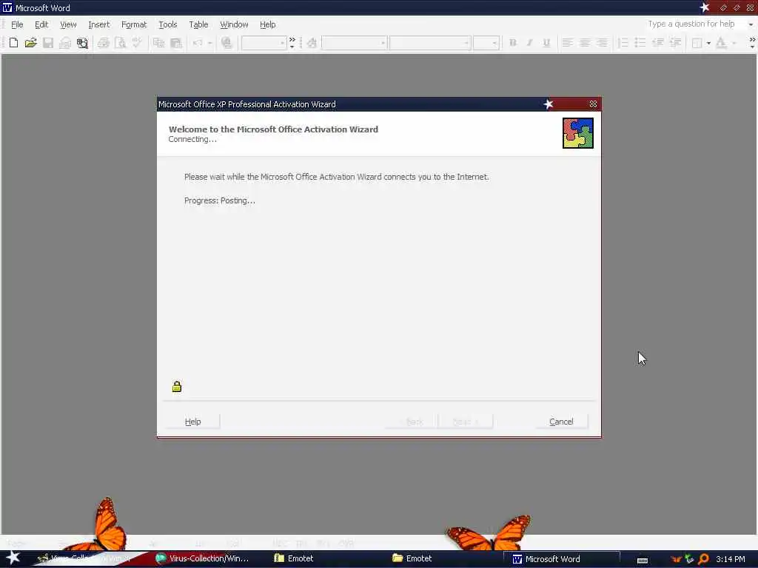Toggle the Bullets list button
The height and width of the screenshot is (568, 758).
(x=640, y=43)
